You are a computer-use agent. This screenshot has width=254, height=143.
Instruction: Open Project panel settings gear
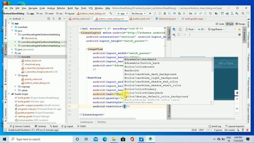pyautogui.click(x=60, y=19)
